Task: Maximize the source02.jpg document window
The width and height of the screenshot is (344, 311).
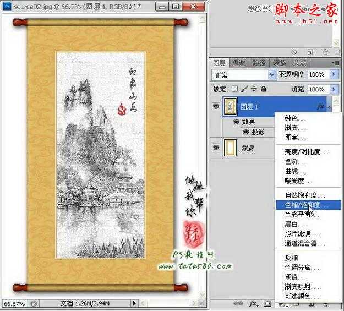Action: coord(175,7)
